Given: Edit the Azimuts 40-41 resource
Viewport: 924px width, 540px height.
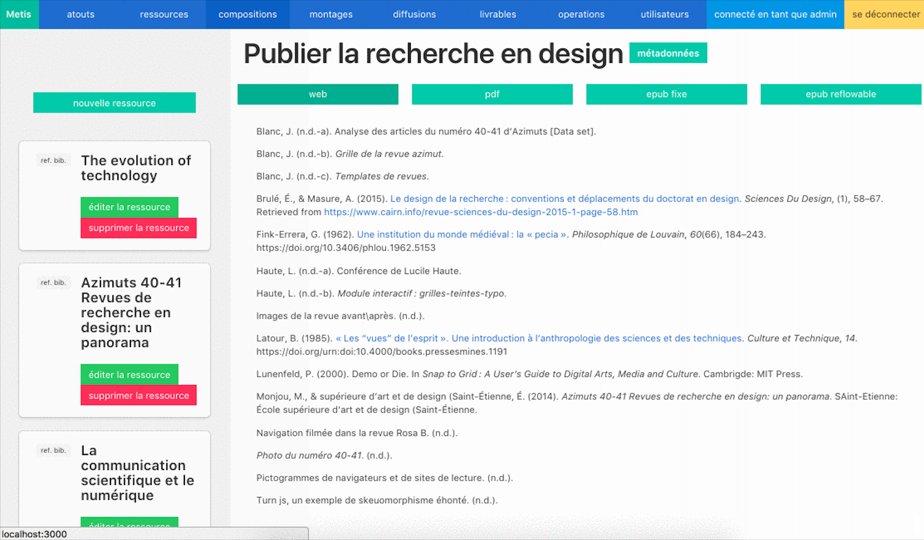Looking at the screenshot, I should tap(129, 374).
